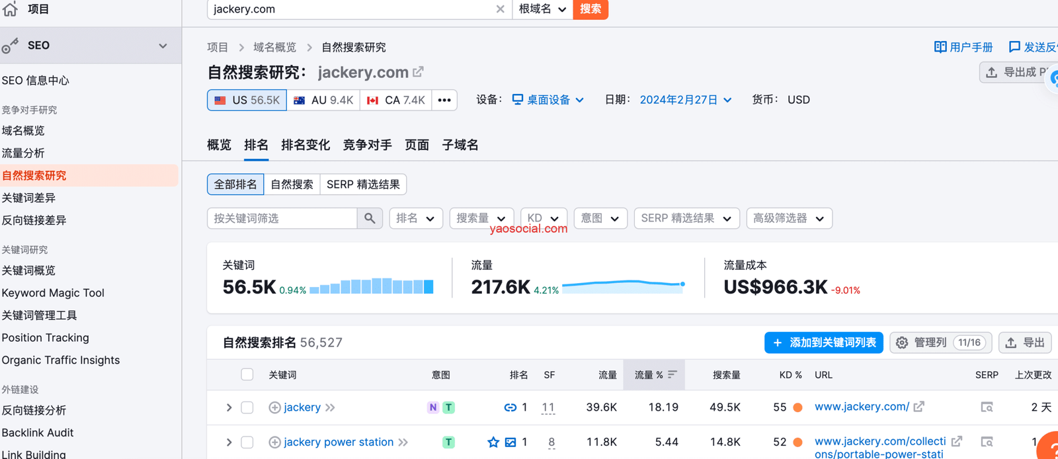Open the 根域名 dropdown
Viewport: 1058px width, 459px height.
tap(542, 9)
